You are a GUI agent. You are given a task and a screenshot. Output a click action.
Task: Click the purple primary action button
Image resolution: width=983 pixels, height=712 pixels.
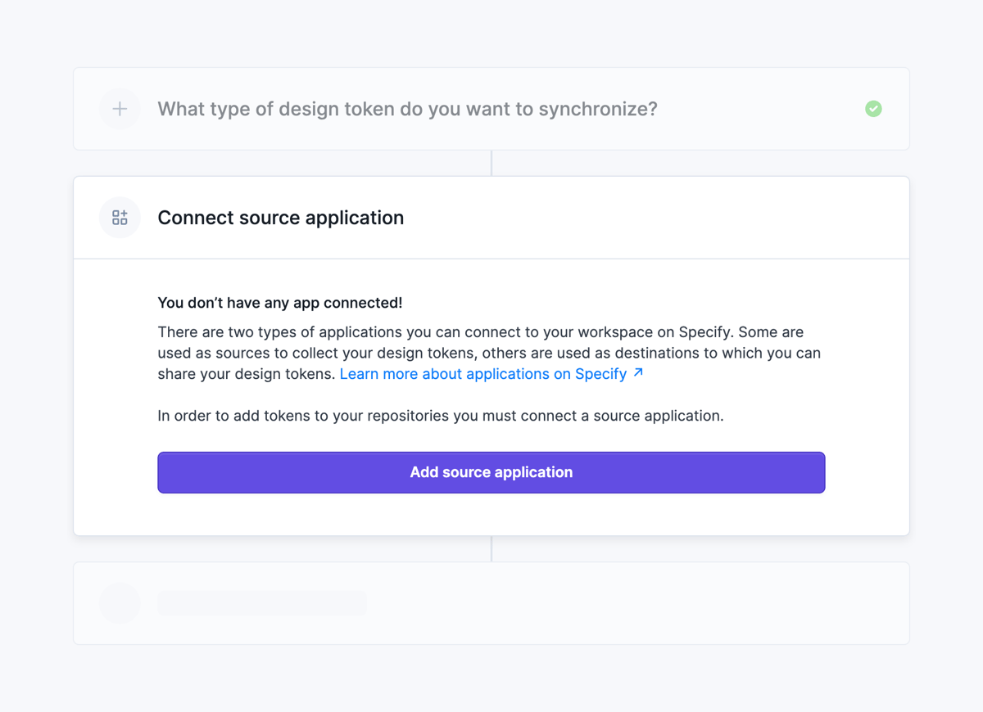pos(491,472)
